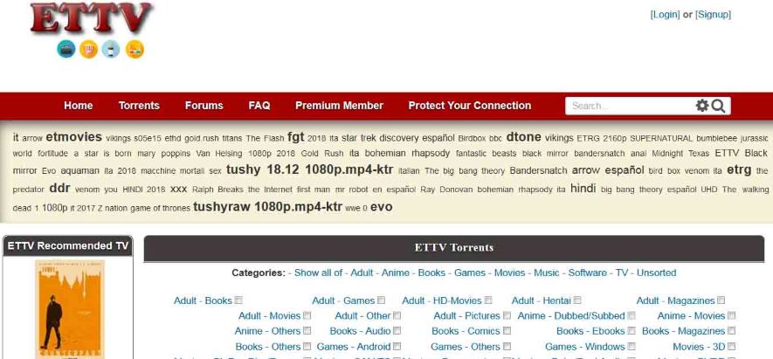Click the magnifying glass search icon
This screenshot has width=773, height=359.
(718, 106)
